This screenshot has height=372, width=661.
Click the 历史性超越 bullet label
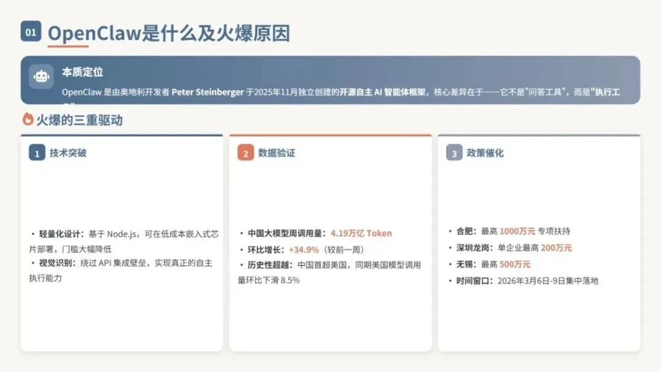tap(270, 265)
